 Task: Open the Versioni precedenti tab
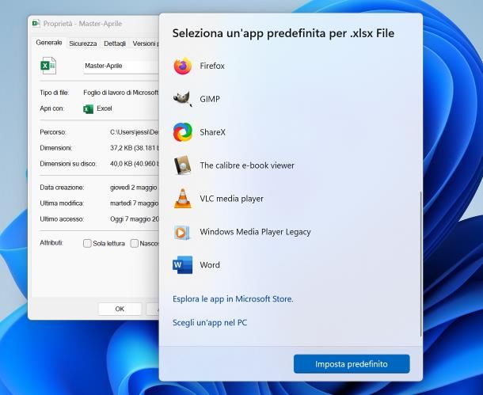[145, 44]
